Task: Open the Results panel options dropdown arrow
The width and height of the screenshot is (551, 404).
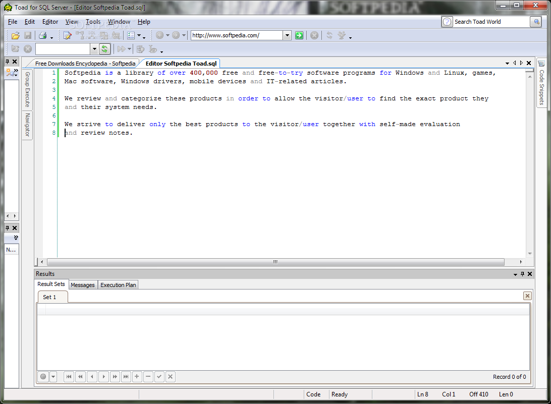Action: [x=515, y=274]
